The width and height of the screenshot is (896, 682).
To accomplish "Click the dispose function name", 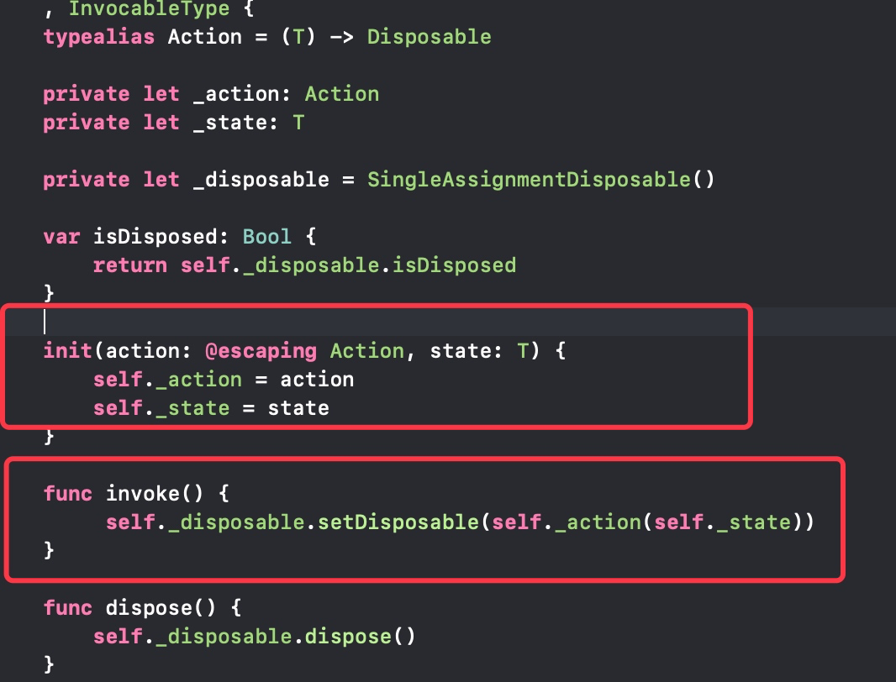I will click(149, 608).
